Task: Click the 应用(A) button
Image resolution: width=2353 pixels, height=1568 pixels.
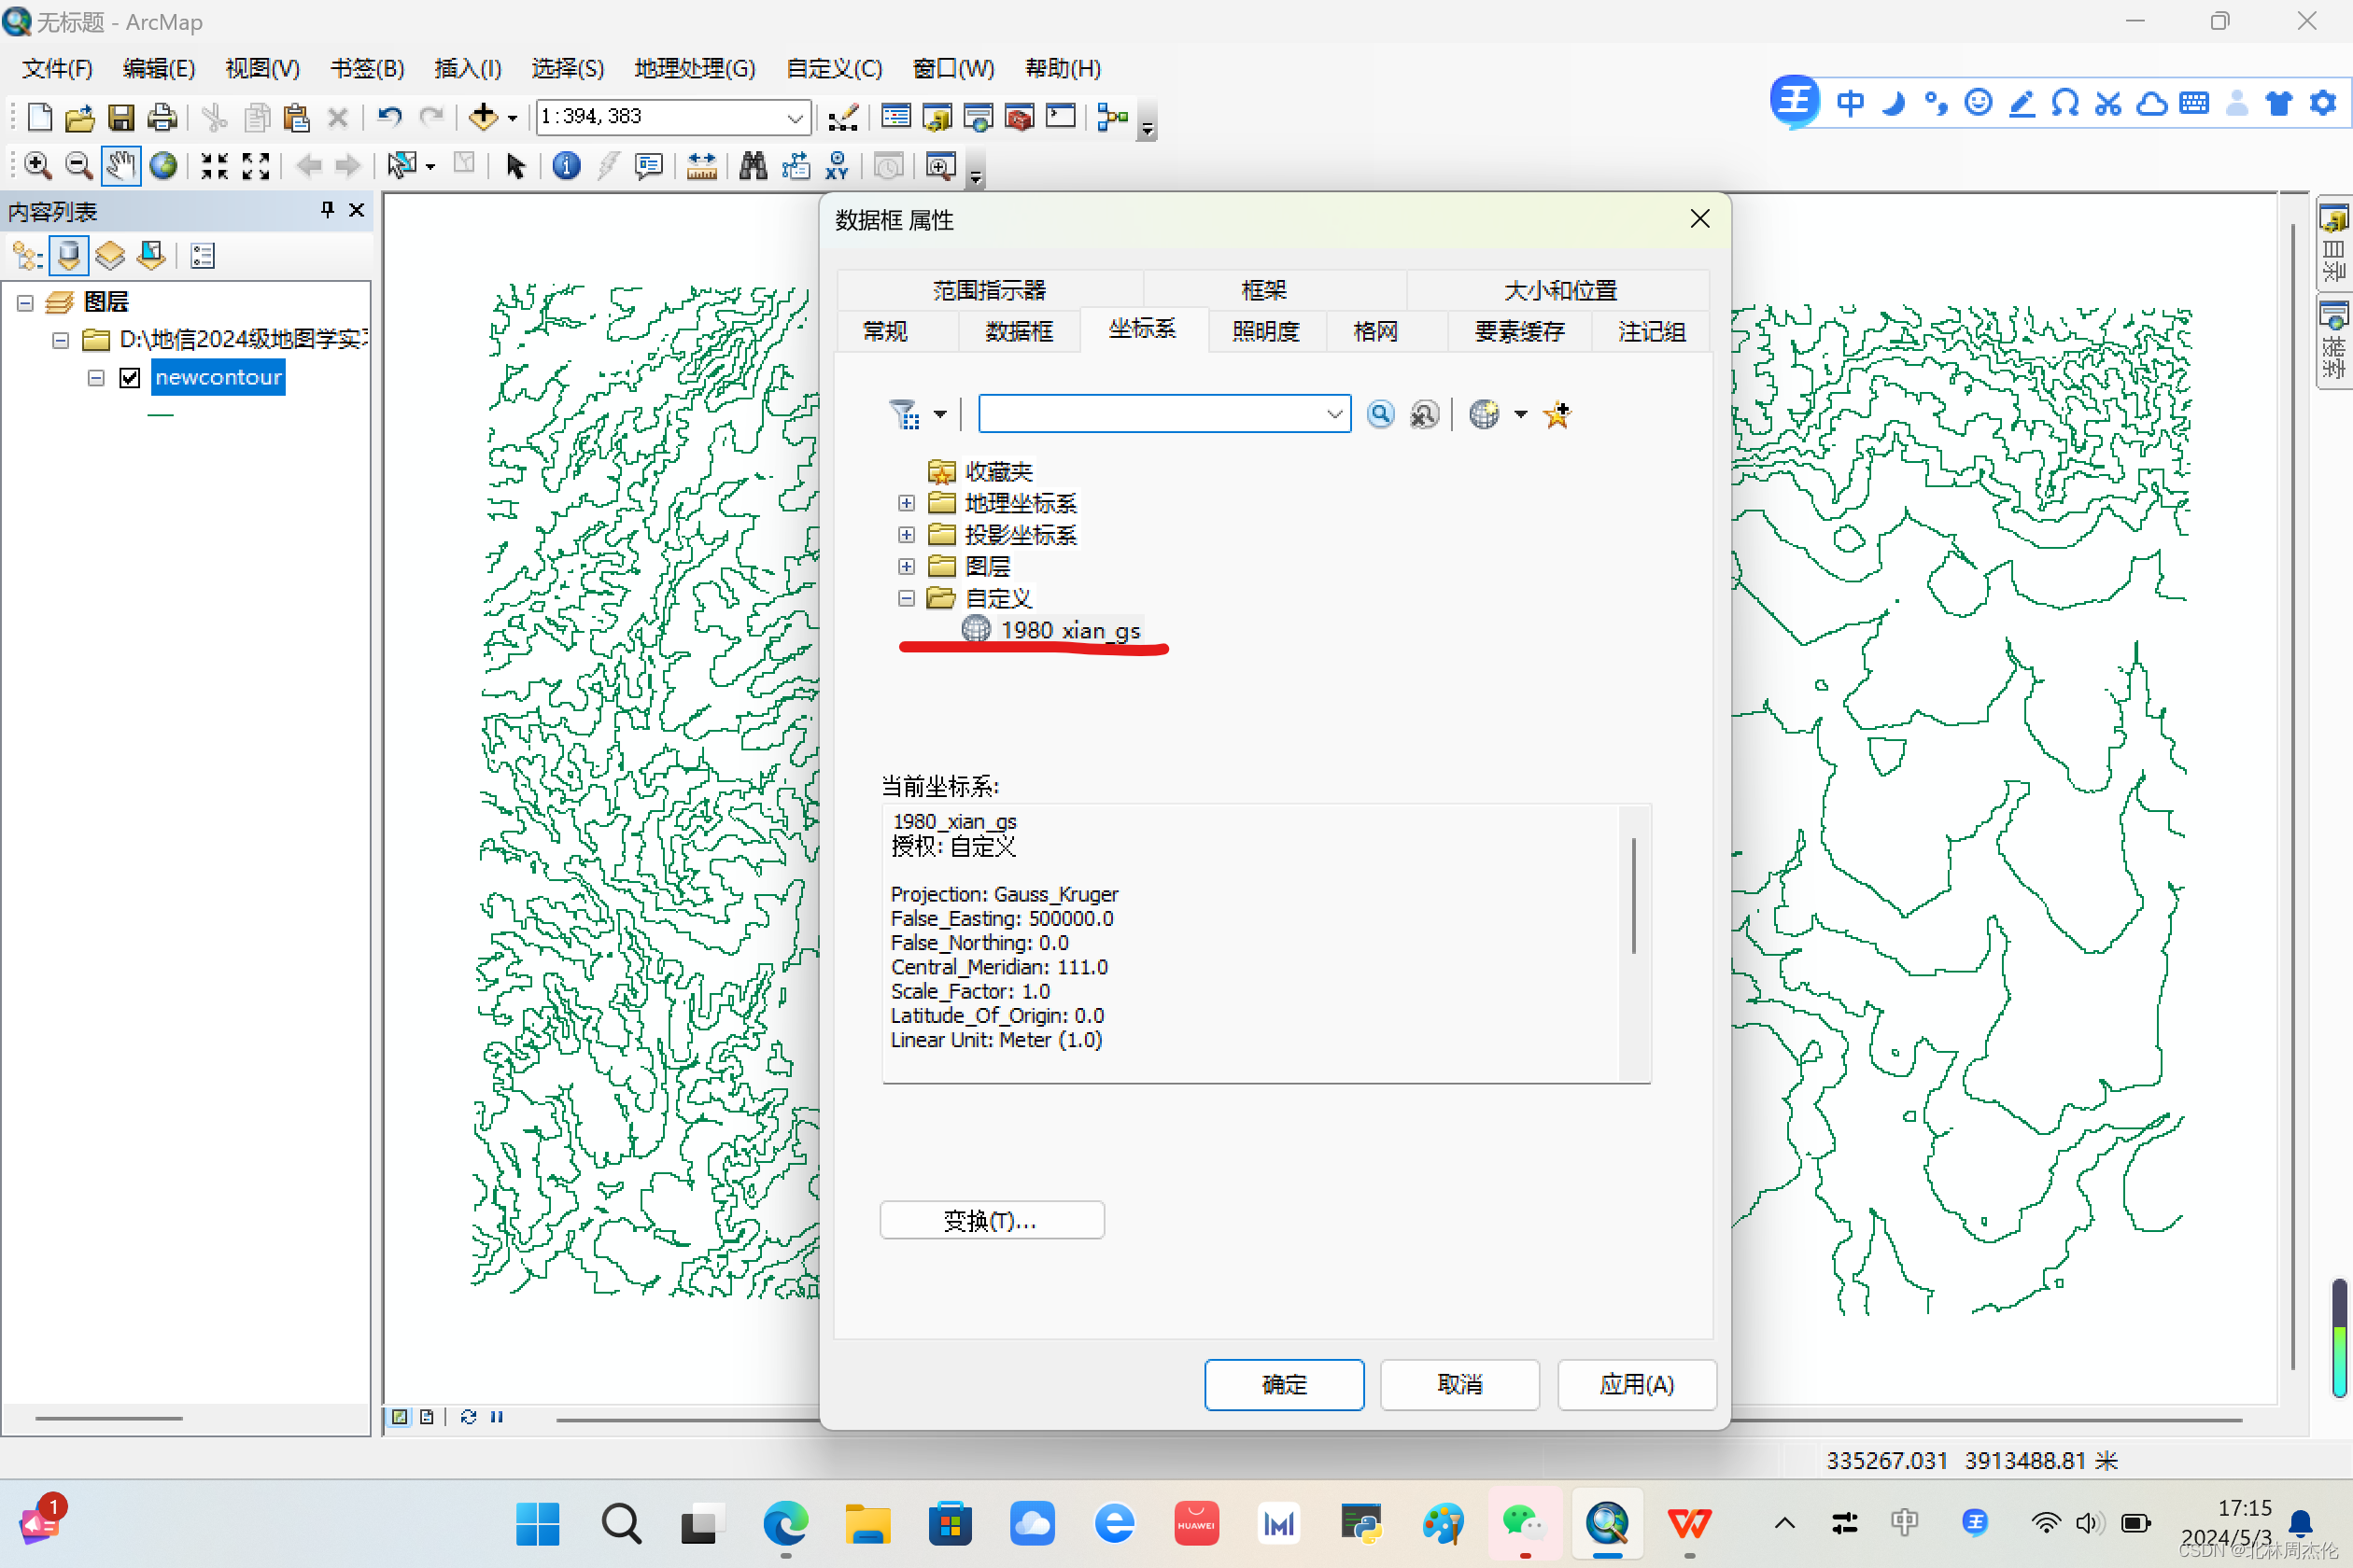Action: [1636, 1384]
